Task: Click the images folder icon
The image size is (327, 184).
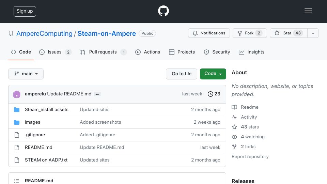Action: (x=17, y=122)
